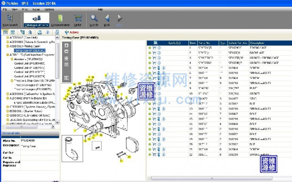Expand the Lubricating Oil Sump node
The image size is (292, 182).
click(x=8, y=115)
